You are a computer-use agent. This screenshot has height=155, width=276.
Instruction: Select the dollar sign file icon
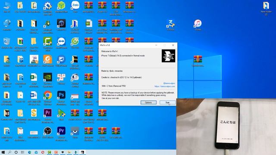pyautogui.click(x=34, y=115)
